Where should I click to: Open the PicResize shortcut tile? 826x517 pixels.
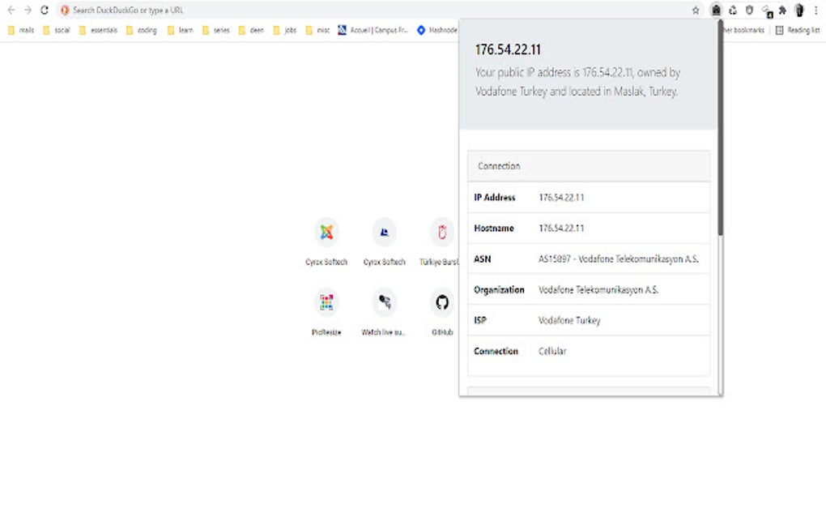326,311
